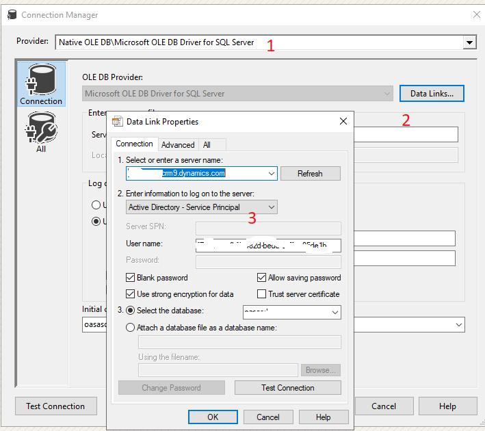485x431 pixels.
Task: Select the second Log on radio button in Connection Manager
Action: (96, 221)
